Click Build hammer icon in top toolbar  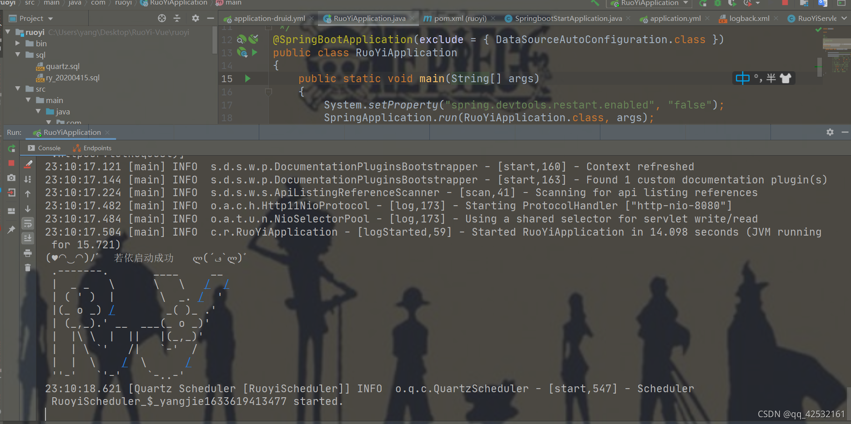595,3
